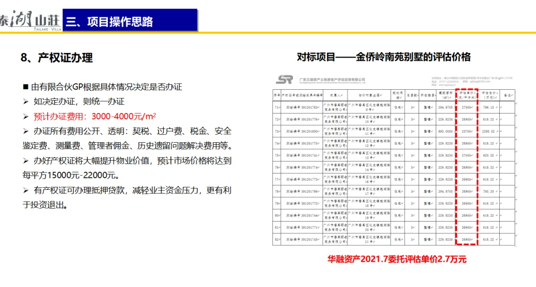Click cell 测绘编号 391201744
The height and width of the screenshot is (287, 536).
click(x=302, y=215)
